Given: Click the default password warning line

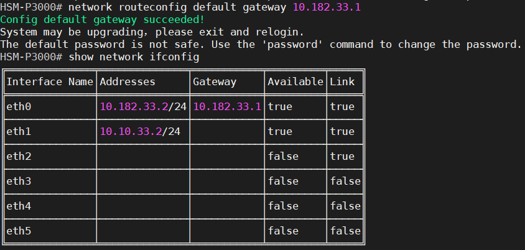Looking at the screenshot, I should 260,44.
